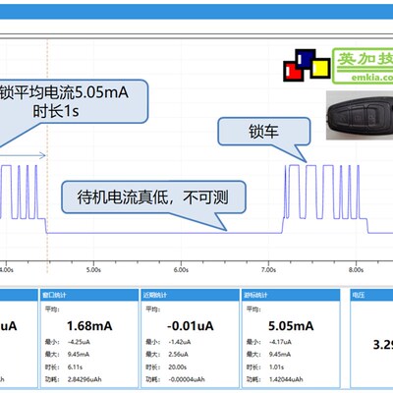Click the 2.84296uAh consumption value

[84, 379]
